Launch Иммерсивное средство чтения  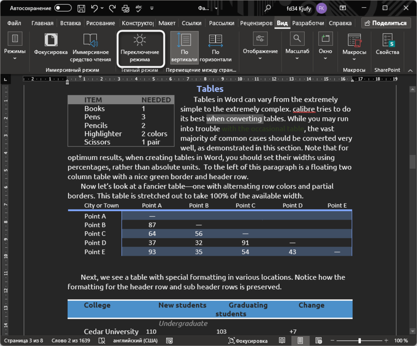[x=90, y=48]
